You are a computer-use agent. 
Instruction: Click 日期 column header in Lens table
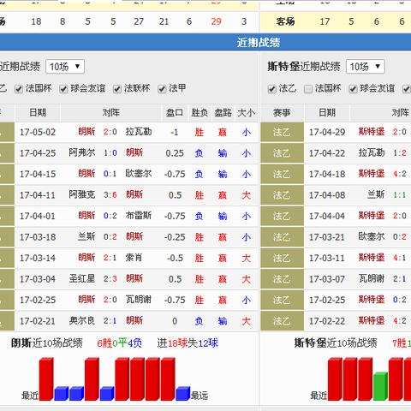pyautogui.click(x=38, y=113)
